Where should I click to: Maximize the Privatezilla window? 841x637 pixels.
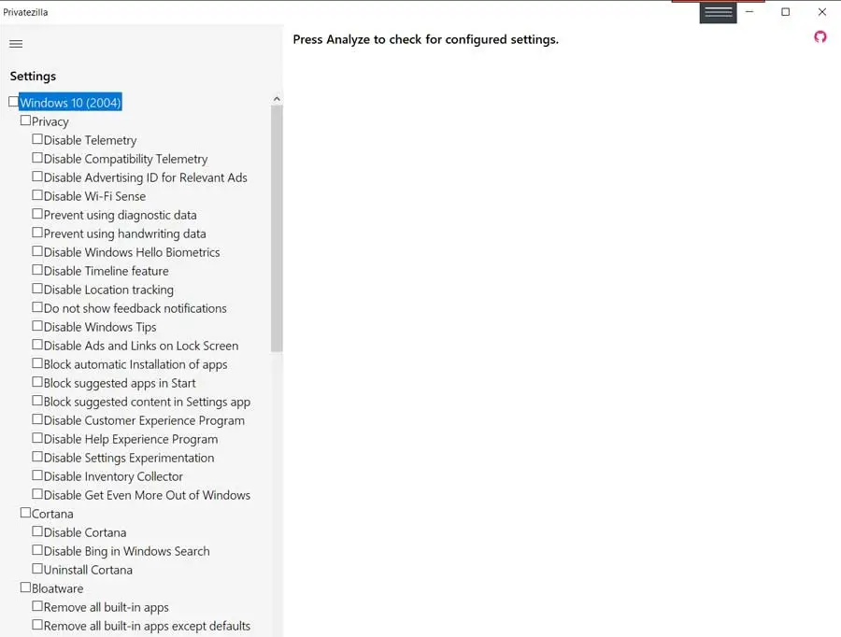785,12
